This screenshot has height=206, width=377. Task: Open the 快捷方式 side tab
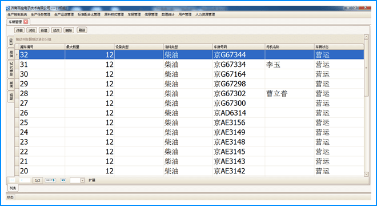tap(11, 69)
